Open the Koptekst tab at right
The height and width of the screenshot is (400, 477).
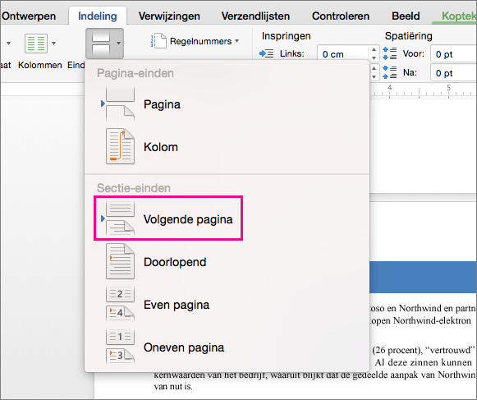(x=458, y=16)
